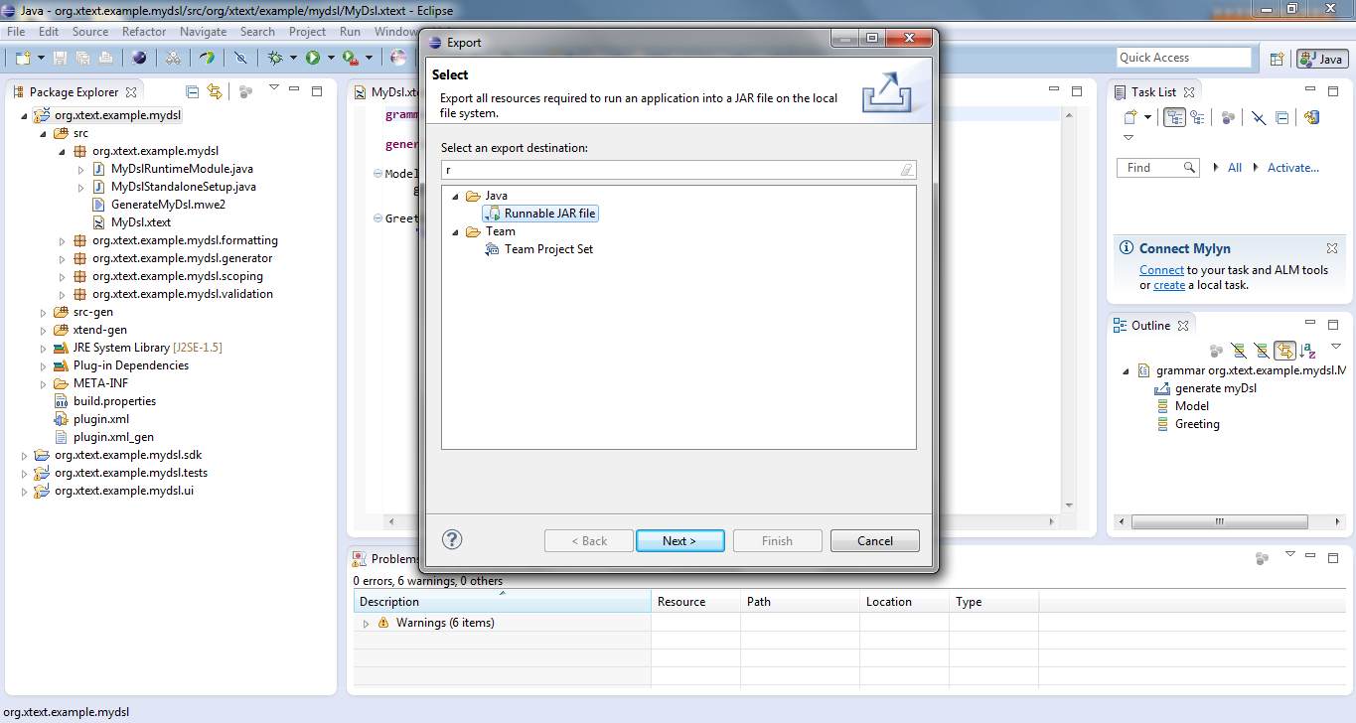The image size is (1356, 723).
Task: Click the Quick Access field
Action: coord(1184,58)
